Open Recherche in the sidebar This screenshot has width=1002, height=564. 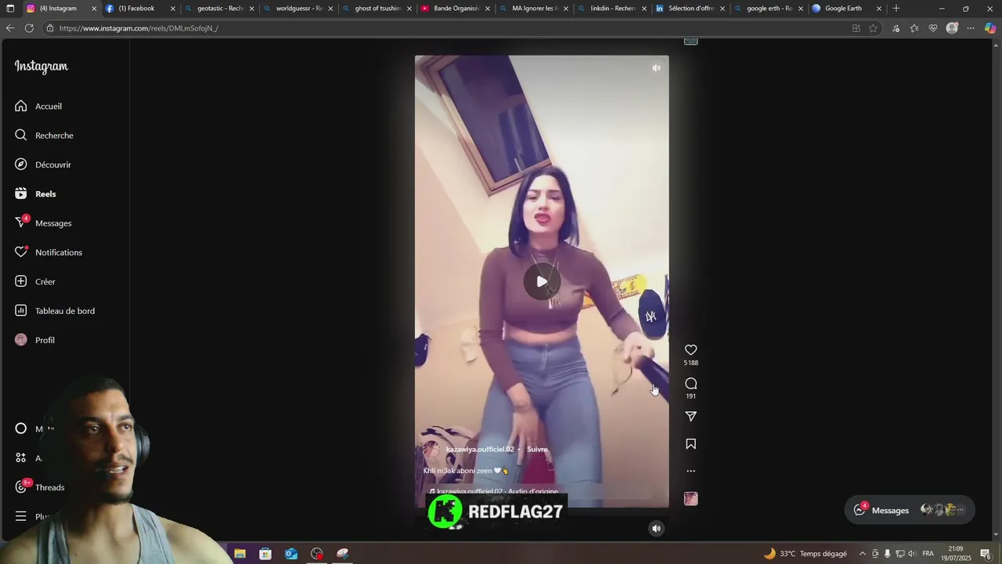pos(45,136)
